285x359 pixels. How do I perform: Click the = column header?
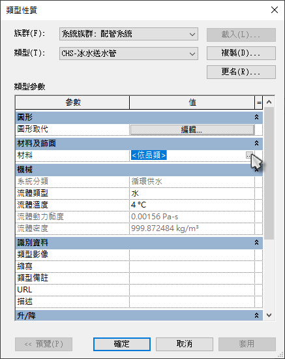tap(259, 102)
